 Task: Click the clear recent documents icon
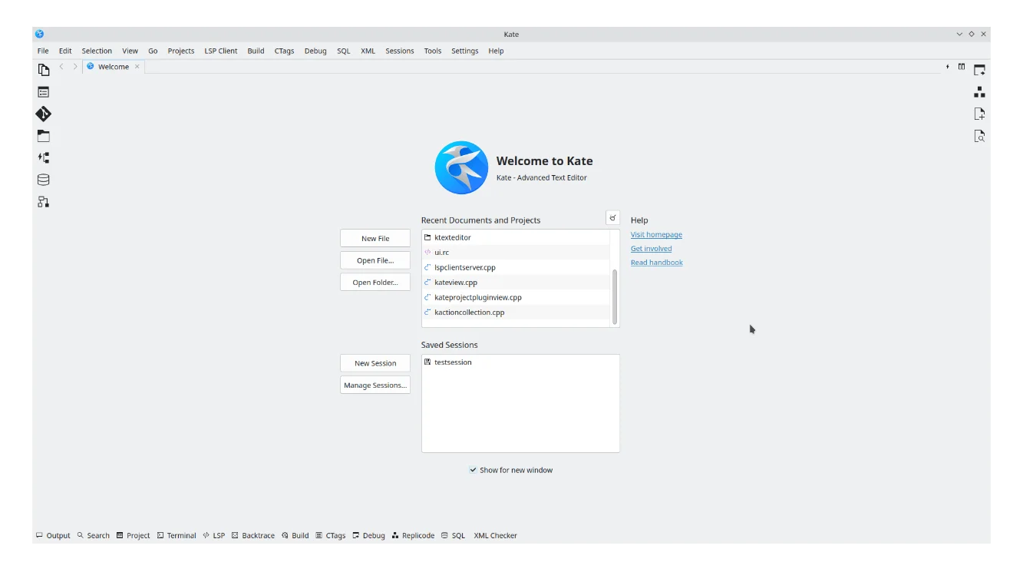tap(612, 218)
